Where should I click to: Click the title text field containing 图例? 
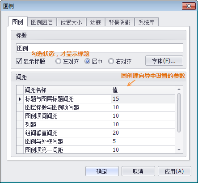[x=100, y=48]
